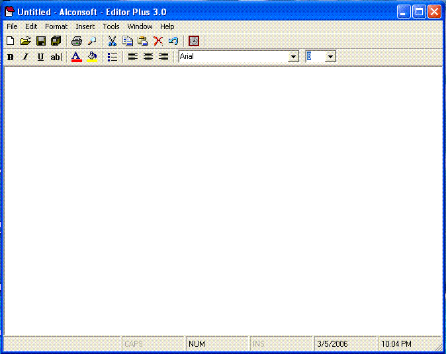Undo the last action with the arrow icon
446x354 pixels.
point(173,41)
